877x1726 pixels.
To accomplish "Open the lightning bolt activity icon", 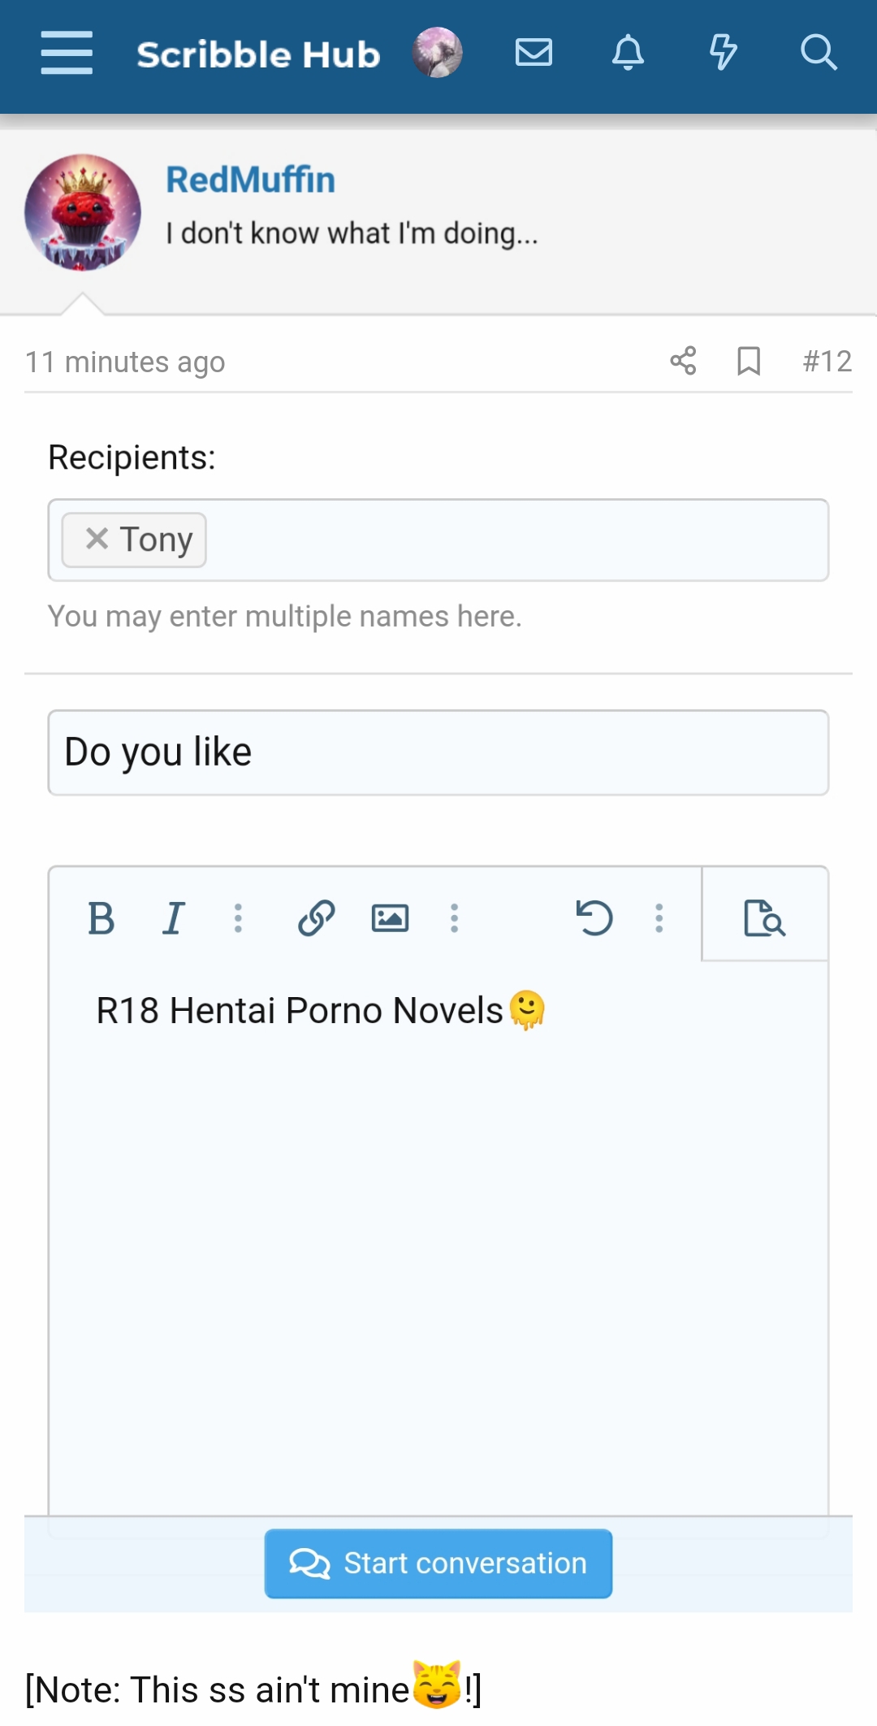I will [722, 54].
